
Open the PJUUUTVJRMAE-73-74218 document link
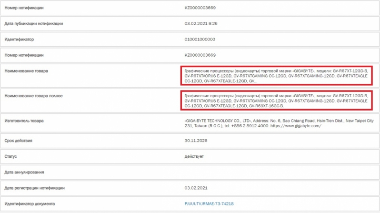209,204
